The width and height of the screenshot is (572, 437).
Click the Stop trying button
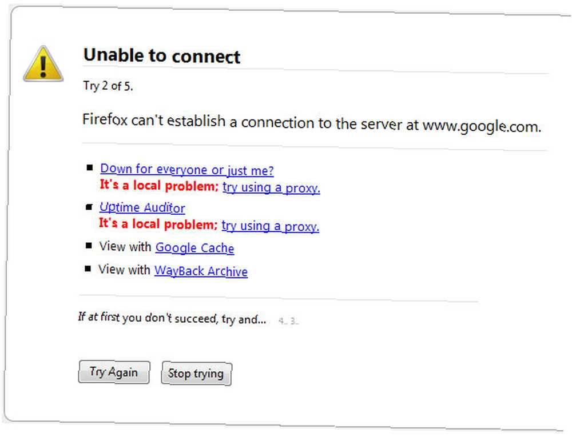(x=196, y=373)
